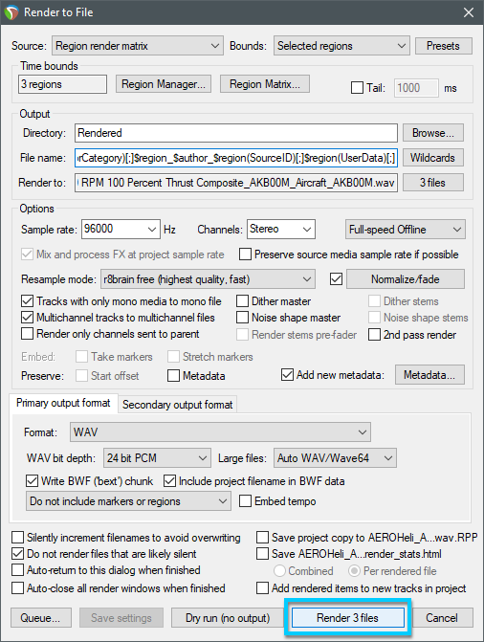Enable the 2nd pass render option

coord(374,335)
